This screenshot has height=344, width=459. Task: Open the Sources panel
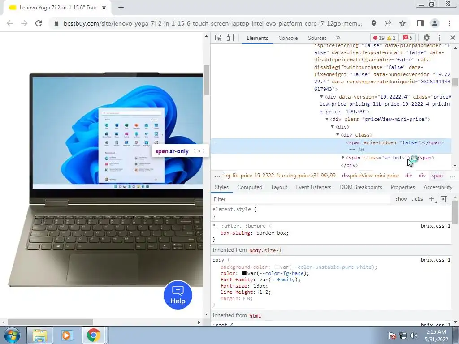coord(317,38)
